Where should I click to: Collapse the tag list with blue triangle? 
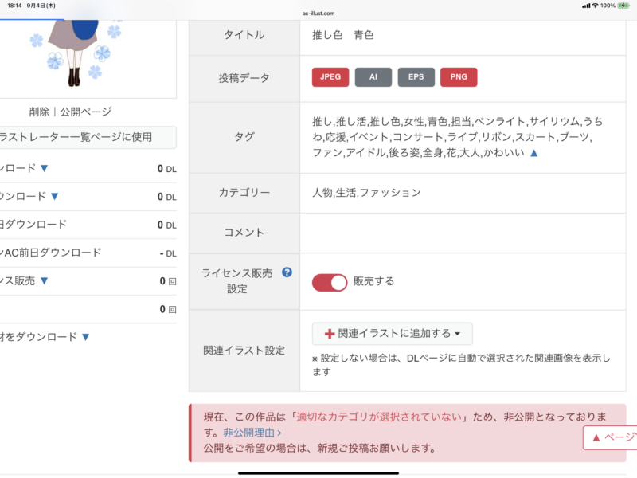(534, 152)
